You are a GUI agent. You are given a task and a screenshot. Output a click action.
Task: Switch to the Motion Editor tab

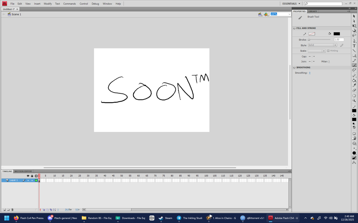click(x=23, y=171)
